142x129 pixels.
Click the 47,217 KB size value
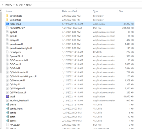(129, 24)
